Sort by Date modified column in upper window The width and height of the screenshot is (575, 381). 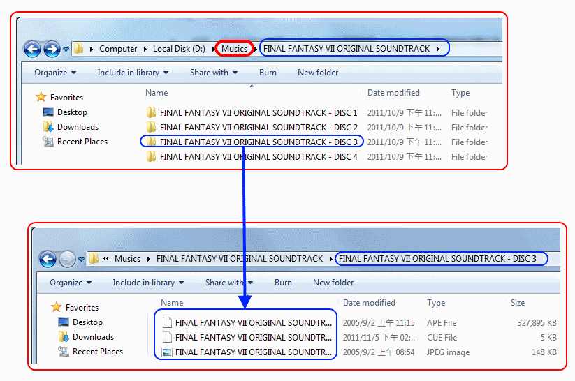393,93
